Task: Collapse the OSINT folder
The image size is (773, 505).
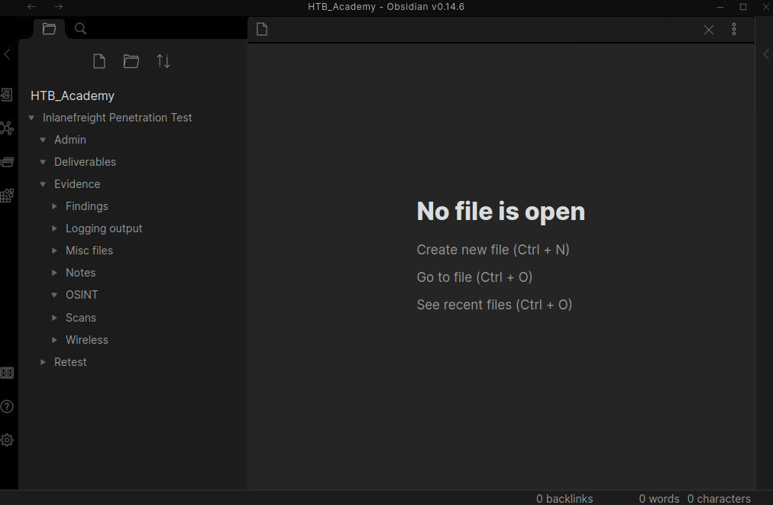Action: 55,295
